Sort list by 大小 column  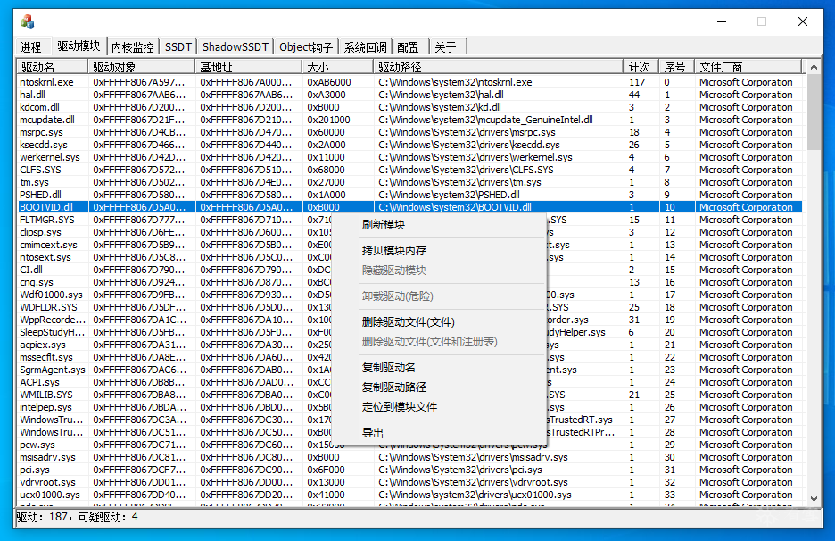337,67
